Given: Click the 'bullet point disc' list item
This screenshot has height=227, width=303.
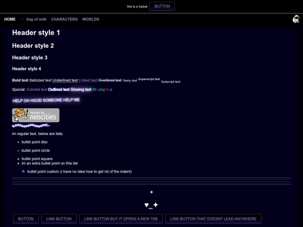Looking at the screenshot, I should pos(35,142).
